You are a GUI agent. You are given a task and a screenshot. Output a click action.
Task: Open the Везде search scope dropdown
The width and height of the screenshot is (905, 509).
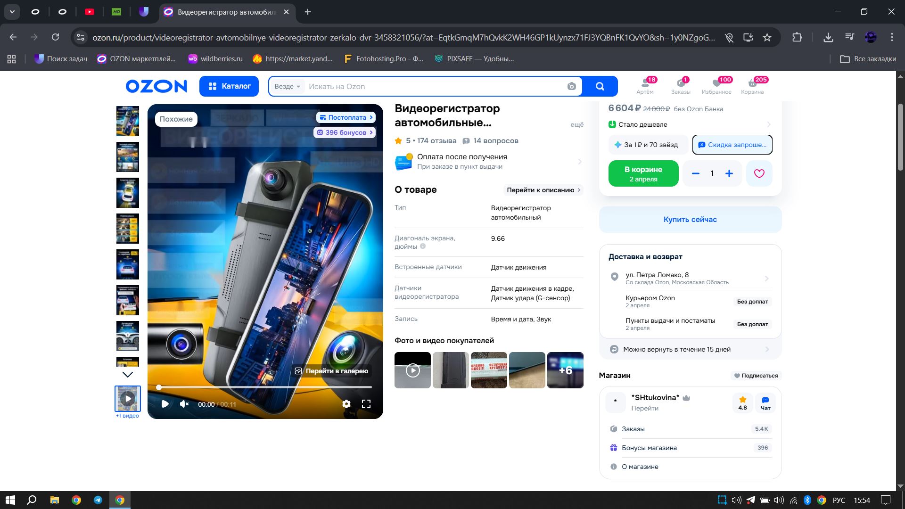point(287,86)
